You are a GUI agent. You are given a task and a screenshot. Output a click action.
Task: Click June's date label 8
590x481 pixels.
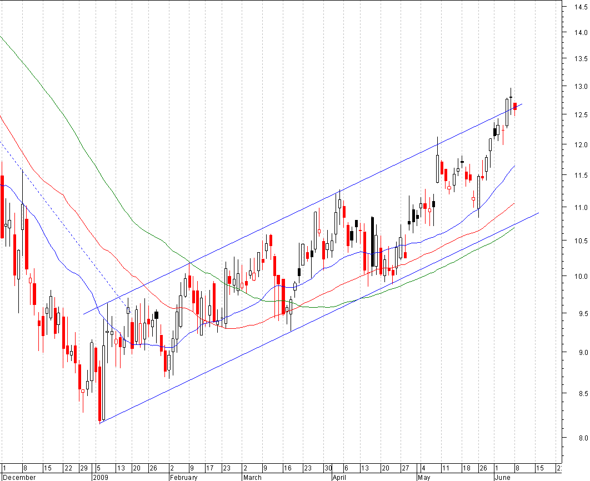517,468
